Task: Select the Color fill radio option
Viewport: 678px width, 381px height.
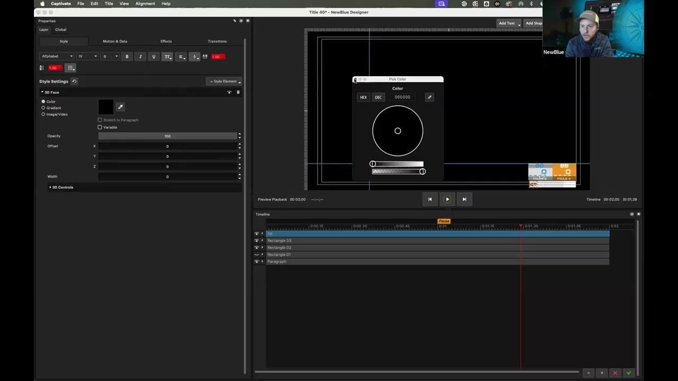Action: point(43,102)
